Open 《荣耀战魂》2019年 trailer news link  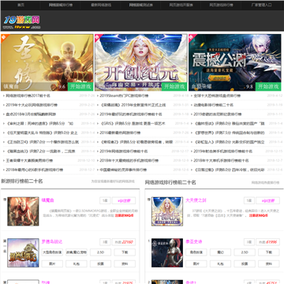tap(133, 105)
